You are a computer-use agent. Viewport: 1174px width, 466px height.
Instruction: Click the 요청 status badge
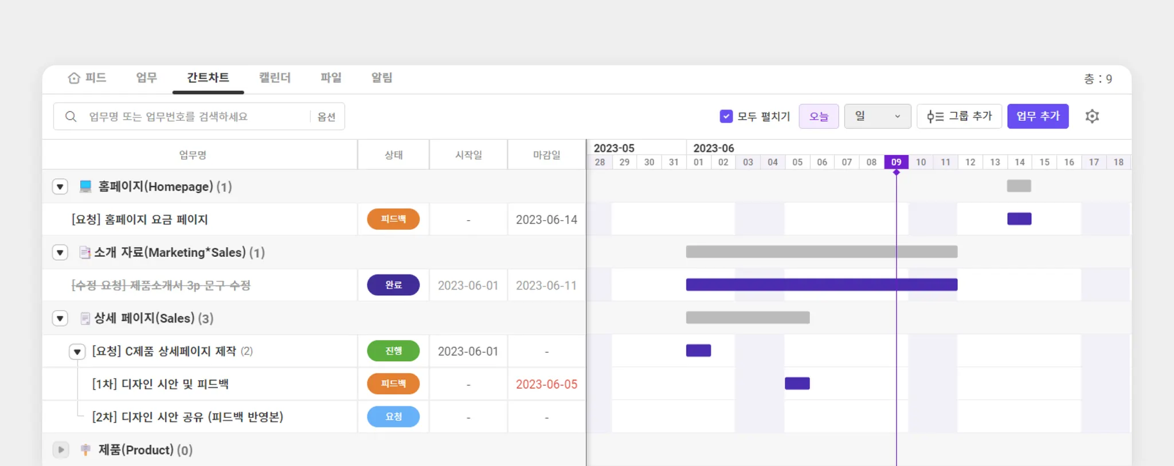coord(393,417)
